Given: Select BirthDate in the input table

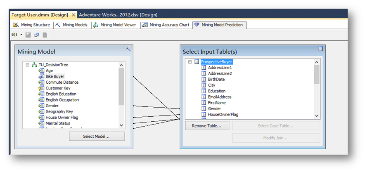Looking at the screenshot, I should (x=216, y=79).
